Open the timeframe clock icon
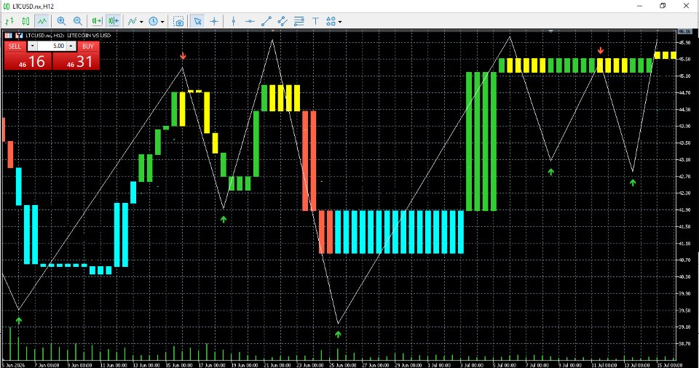699x368 pixels. 154,21
